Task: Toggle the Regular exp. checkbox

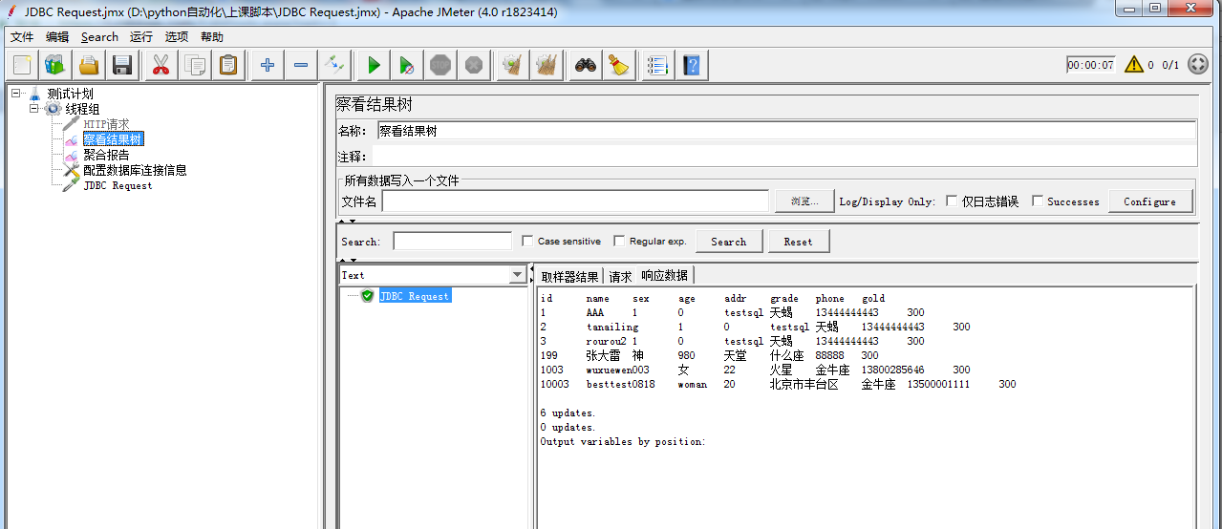Action: 619,242
